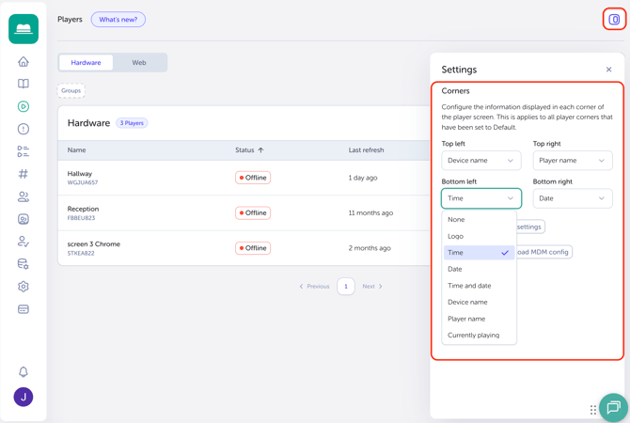Click Offline status of Hallway
Screen dimensions: 630x423
[x=253, y=178]
